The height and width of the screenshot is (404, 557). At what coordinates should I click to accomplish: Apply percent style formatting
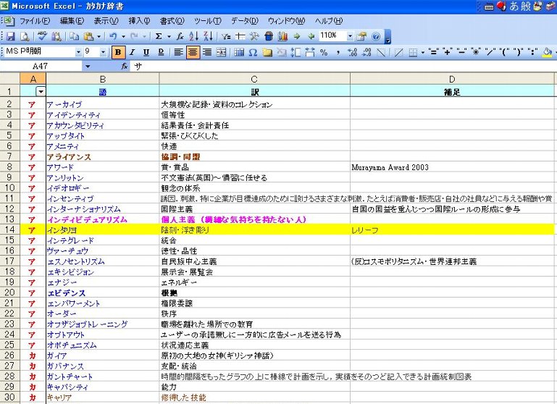(x=324, y=52)
